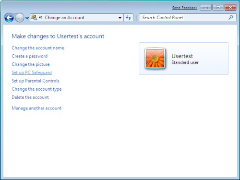Open the Send Feedback link

(x=185, y=8)
